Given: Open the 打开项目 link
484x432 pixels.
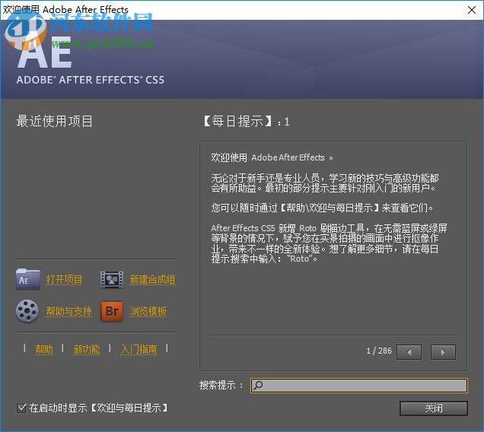Looking at the screenshot, I should [64, 280].
